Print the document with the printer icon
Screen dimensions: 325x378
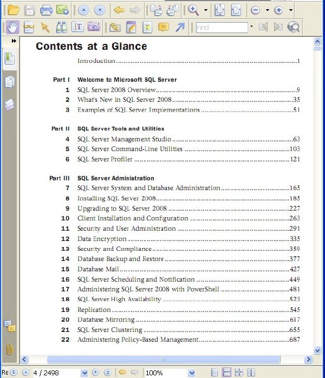tap(46, 10)
